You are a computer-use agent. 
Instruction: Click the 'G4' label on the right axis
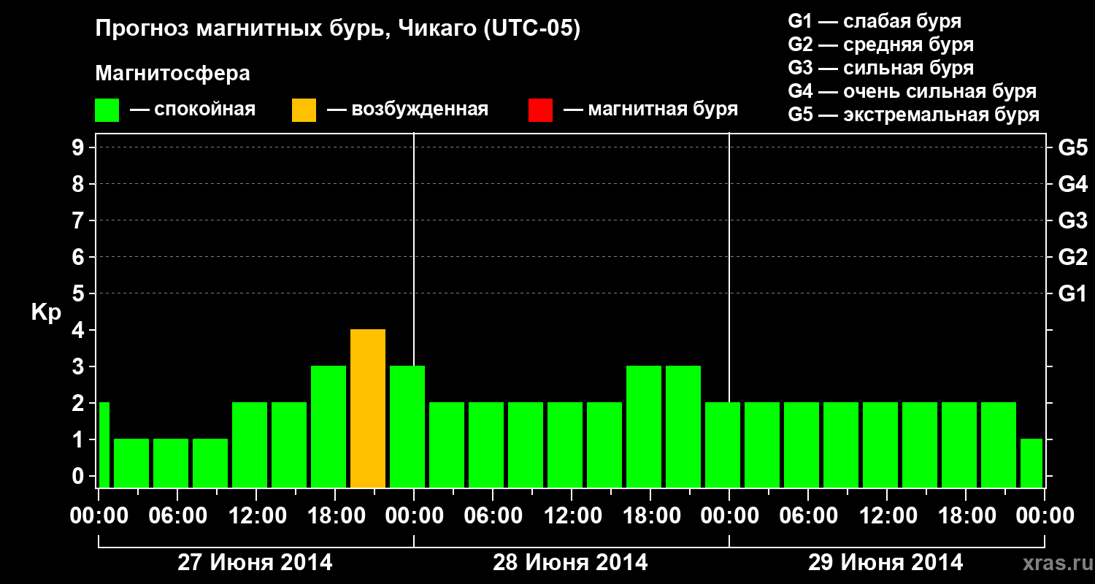click(x=1072, y=185)
